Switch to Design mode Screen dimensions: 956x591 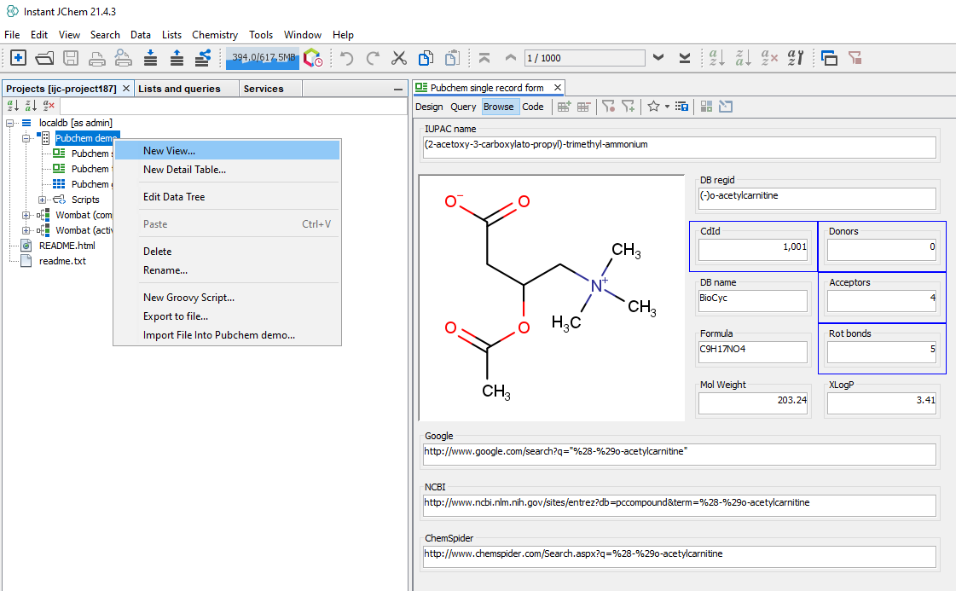[429, 107]
